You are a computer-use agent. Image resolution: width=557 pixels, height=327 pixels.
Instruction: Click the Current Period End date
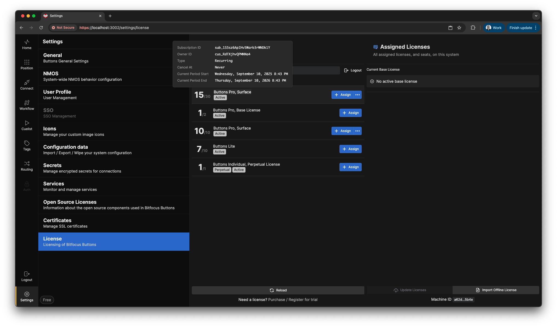(250, 81)
